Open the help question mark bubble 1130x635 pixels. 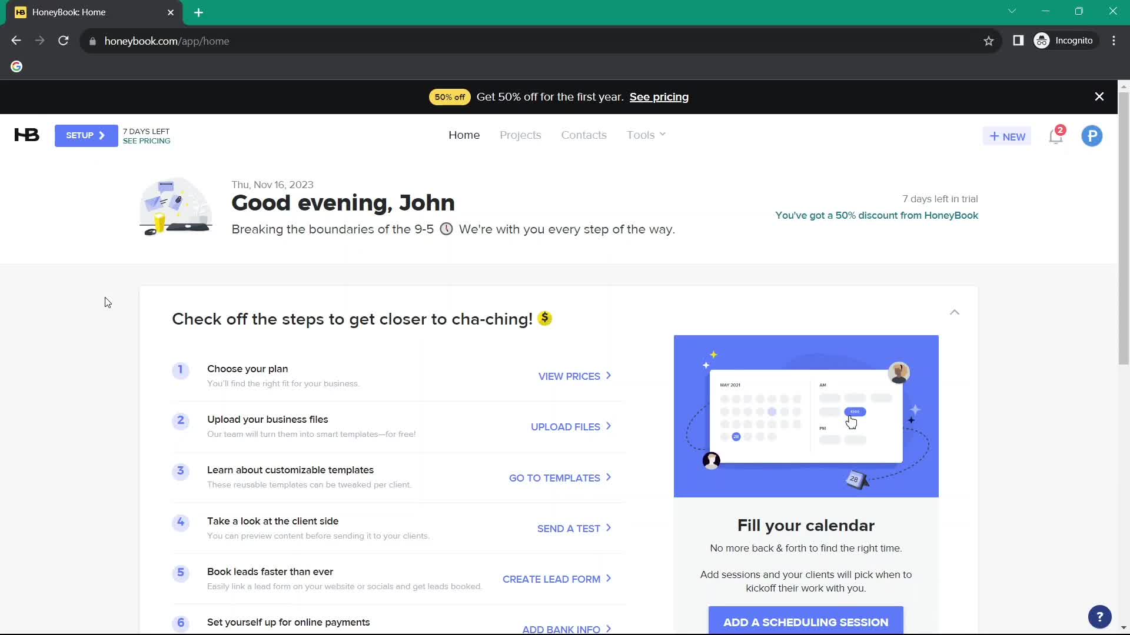[x=1099, y=617]
